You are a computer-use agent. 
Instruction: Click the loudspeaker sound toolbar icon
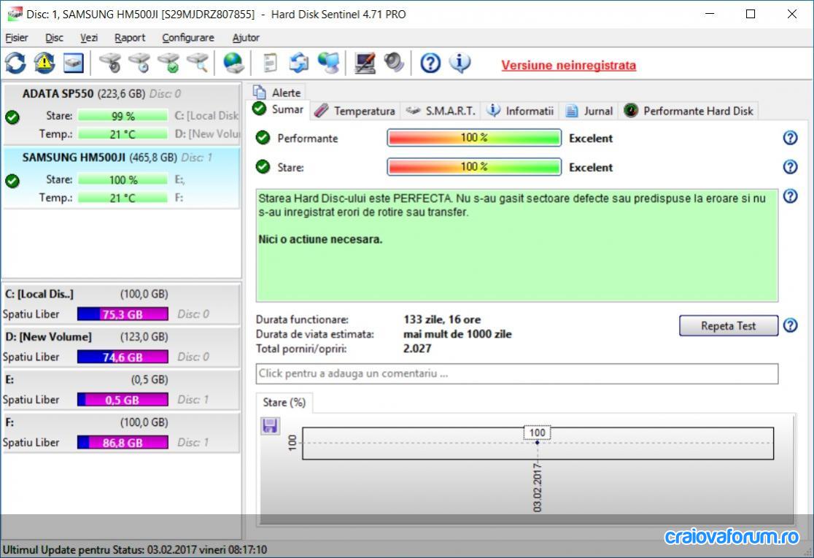coord(394,63)
